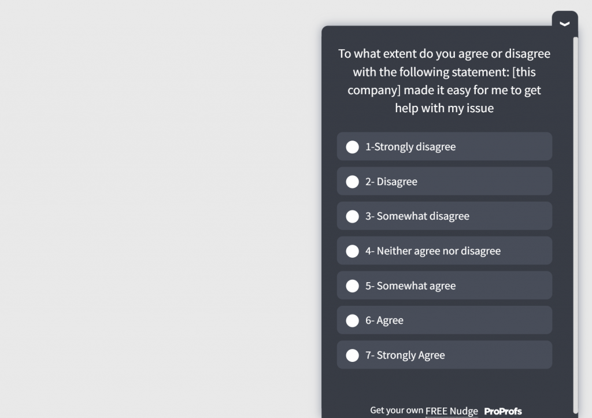Select the "2- Disagree" radio button

tap(353, 182)
